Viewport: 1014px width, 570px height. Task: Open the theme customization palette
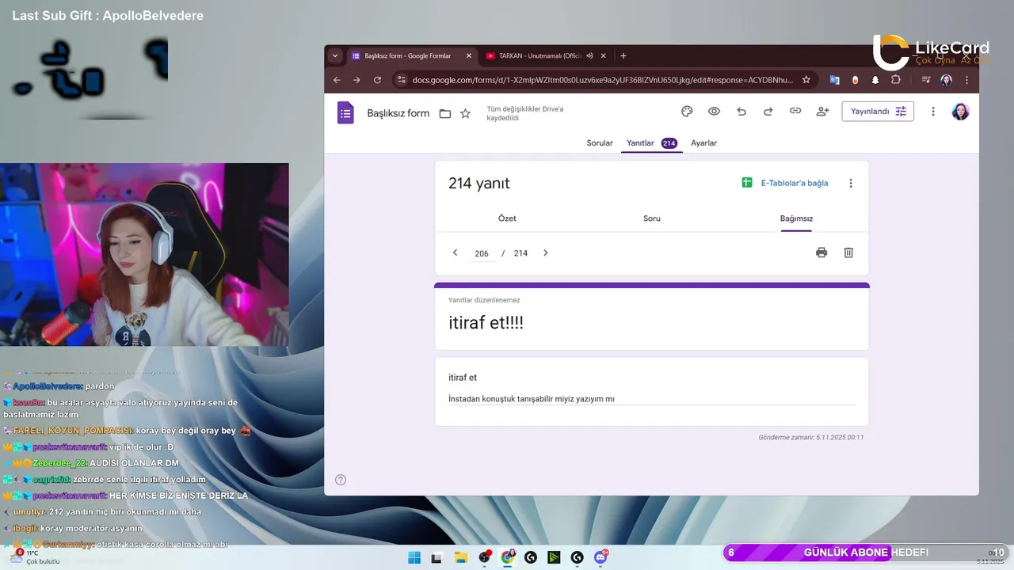coord(687,112)
